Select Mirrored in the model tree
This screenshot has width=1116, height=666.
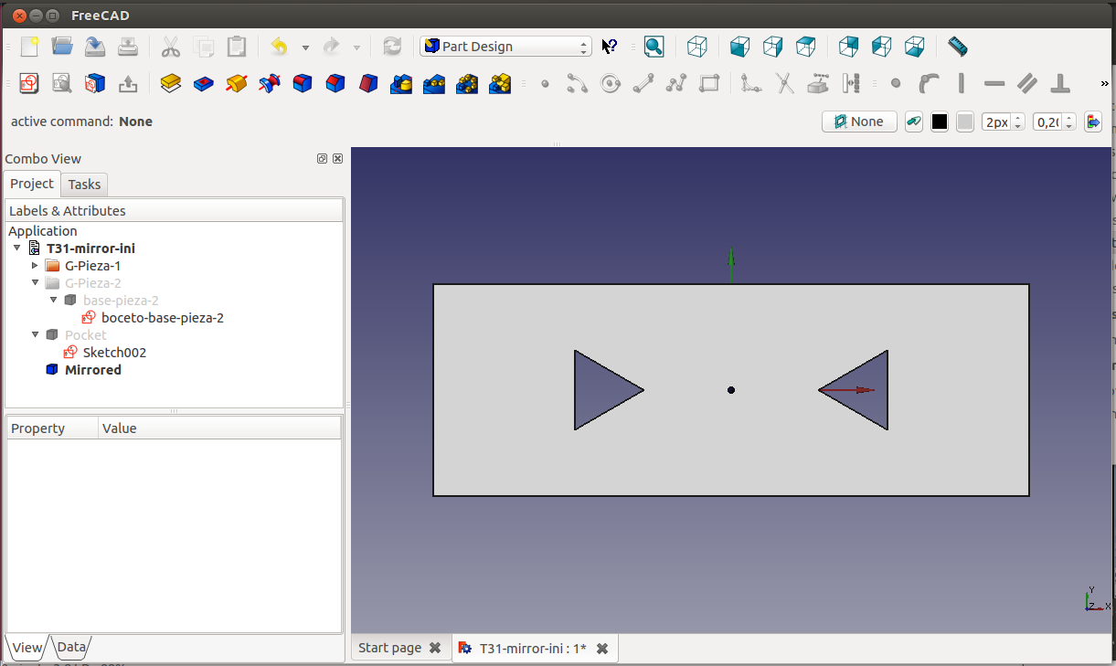coord(92,370)
